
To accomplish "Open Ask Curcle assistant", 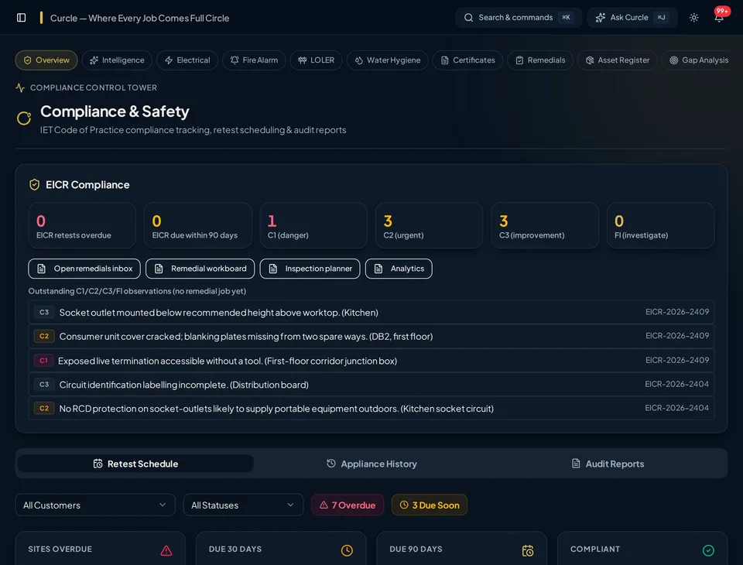I will coord(632,18).
